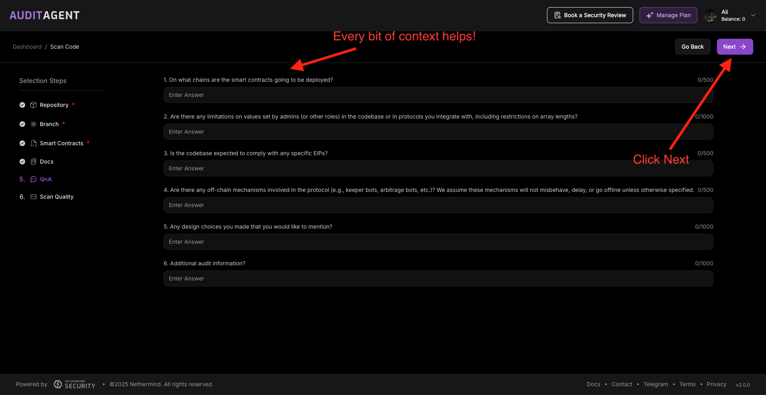
Task: Click the Repository completed checkmark
Action: coord(22,105)
